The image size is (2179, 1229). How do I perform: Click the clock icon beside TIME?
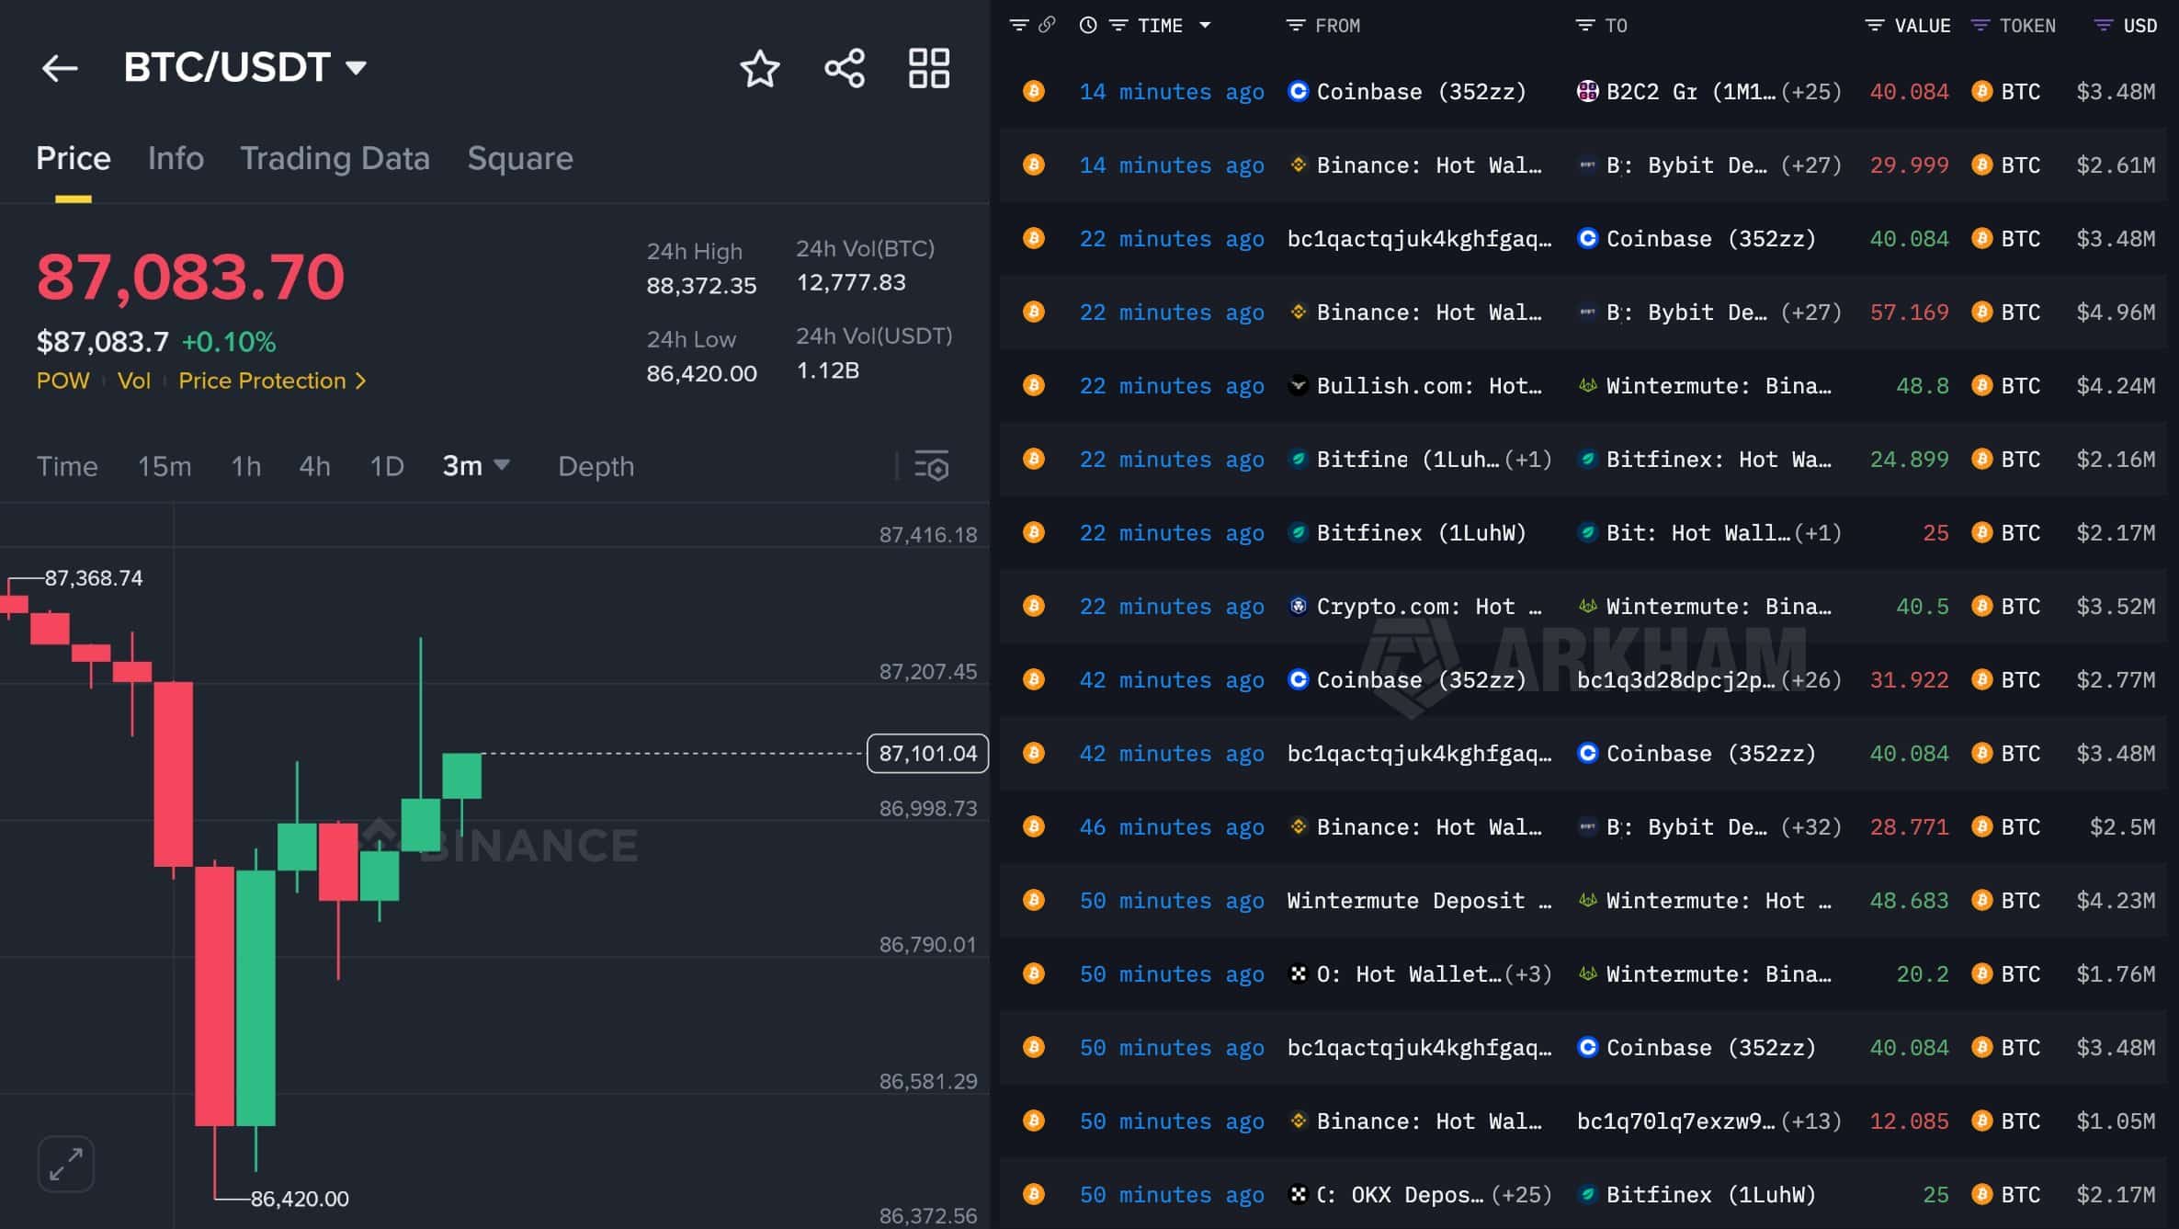[x=1088, y=26]
